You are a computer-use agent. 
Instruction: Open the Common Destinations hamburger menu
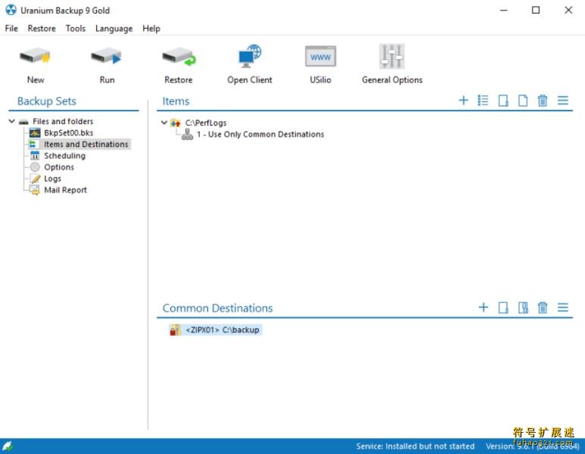point(563,307)
